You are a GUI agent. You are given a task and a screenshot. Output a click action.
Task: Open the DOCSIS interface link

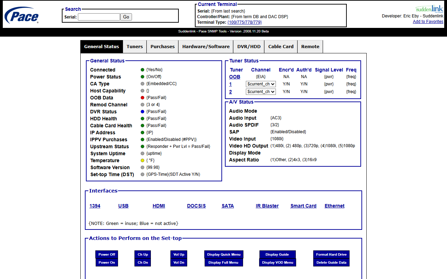pyautogui.click(x=196, y=206)
